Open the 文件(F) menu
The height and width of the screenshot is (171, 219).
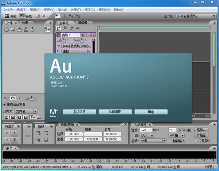coord(8,9)
